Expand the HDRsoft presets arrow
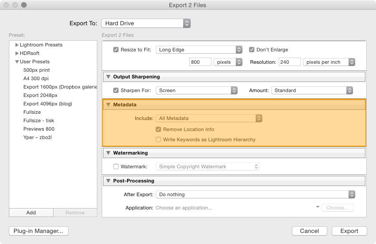Image resolution: width=376 pixels, height=244 pixels. click(17, 53)
